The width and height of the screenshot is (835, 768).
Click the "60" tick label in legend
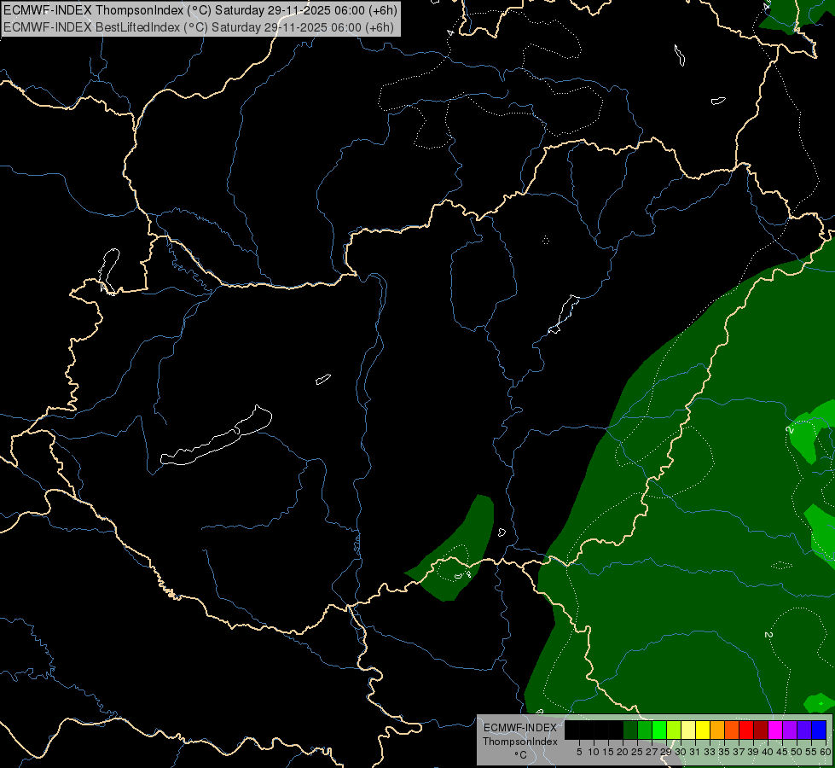(x=826, y=752)
